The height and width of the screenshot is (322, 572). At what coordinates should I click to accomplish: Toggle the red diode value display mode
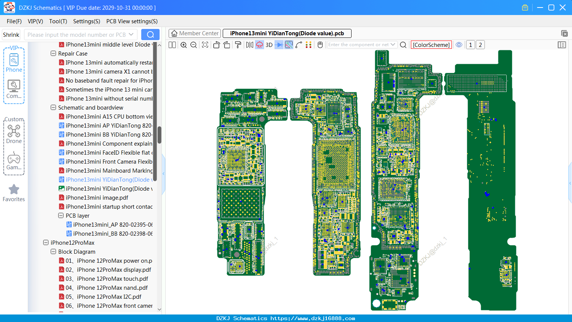tap(260, 45)
